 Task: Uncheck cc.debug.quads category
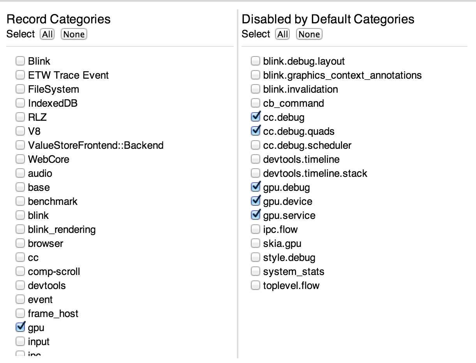coord(256,131)
